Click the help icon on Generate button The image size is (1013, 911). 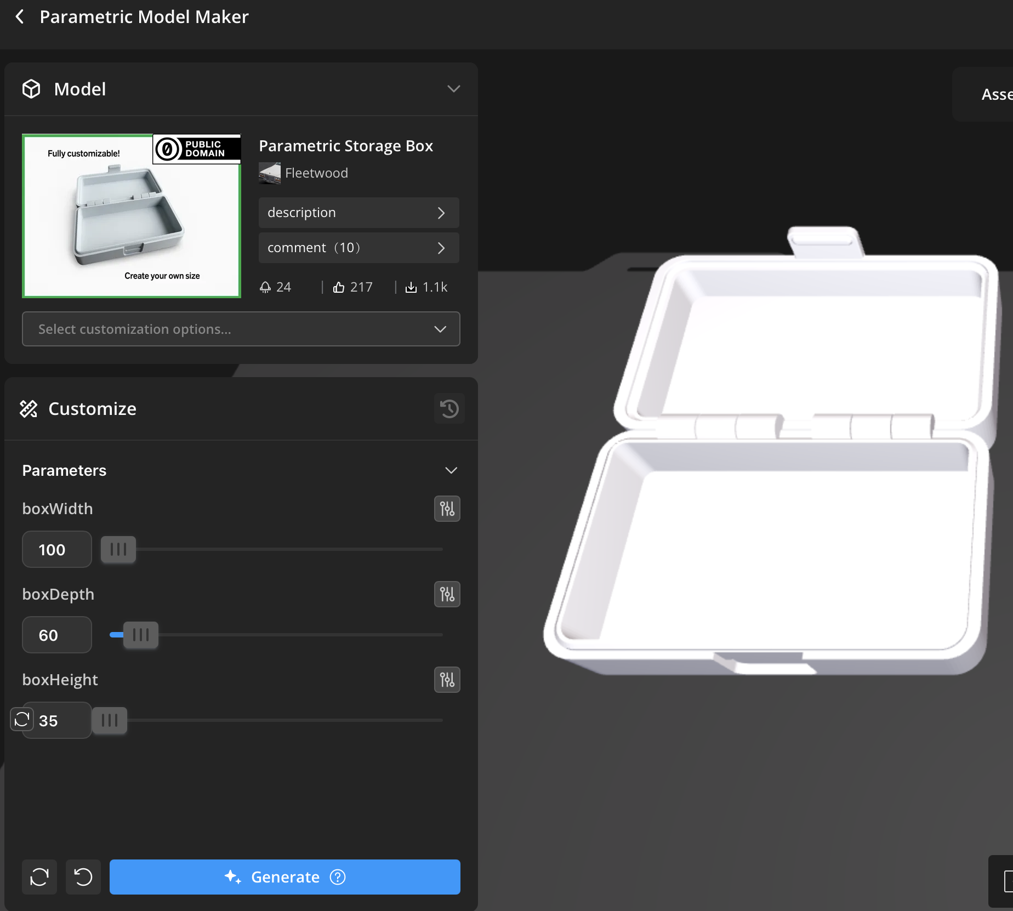[x=338, y=877]
